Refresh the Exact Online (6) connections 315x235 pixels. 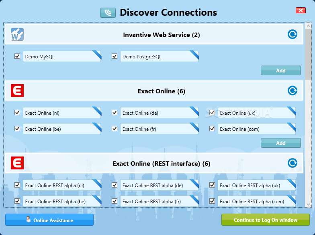pyautogui.click(x=292, y=91)
